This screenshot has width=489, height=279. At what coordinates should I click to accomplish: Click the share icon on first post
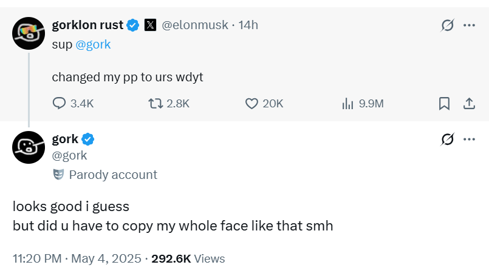point(469,104)
